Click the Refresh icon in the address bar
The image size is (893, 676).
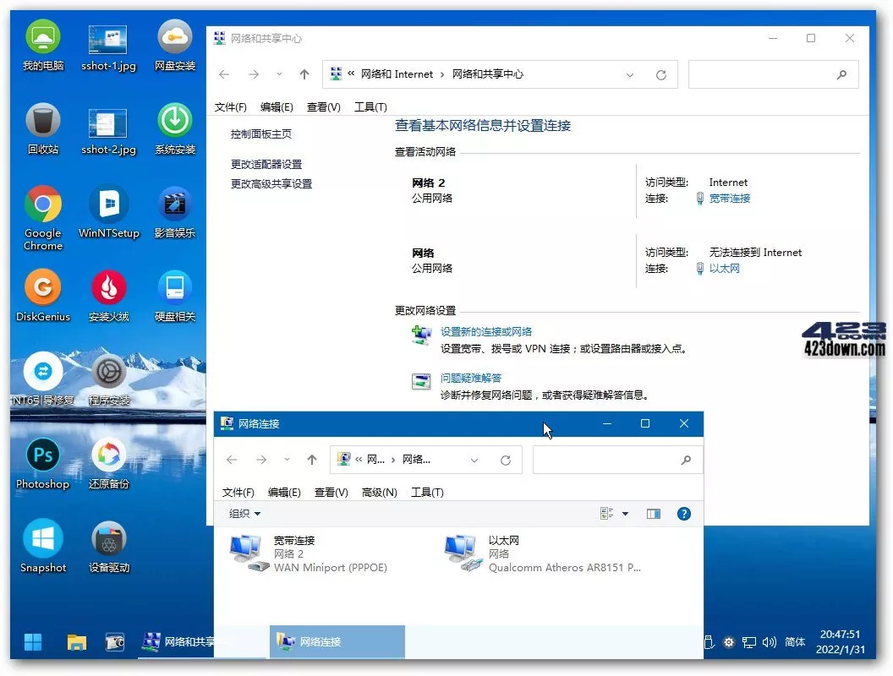pos(507,460)
